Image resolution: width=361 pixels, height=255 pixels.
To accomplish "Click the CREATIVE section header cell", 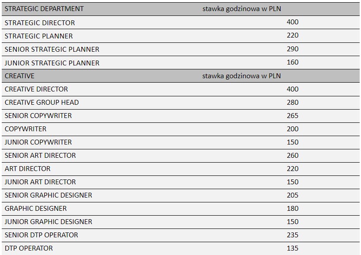I will (19, 76).
